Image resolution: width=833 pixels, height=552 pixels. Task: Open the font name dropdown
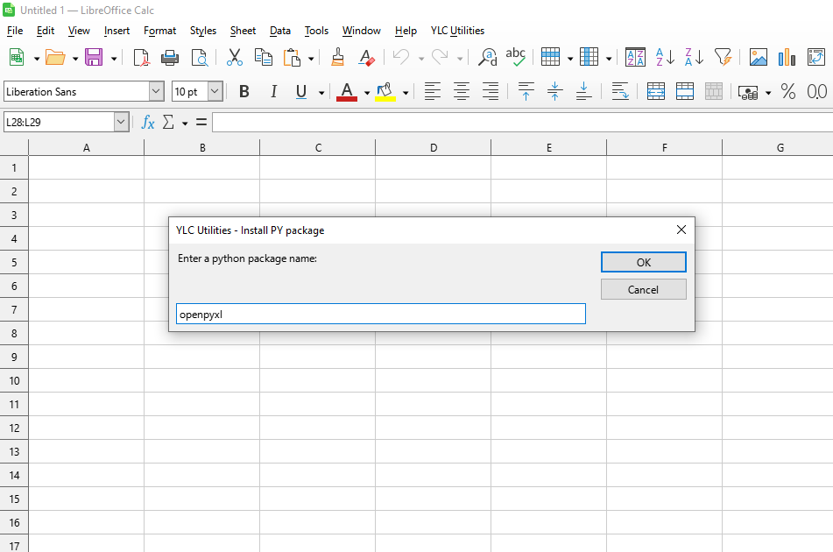156,92
